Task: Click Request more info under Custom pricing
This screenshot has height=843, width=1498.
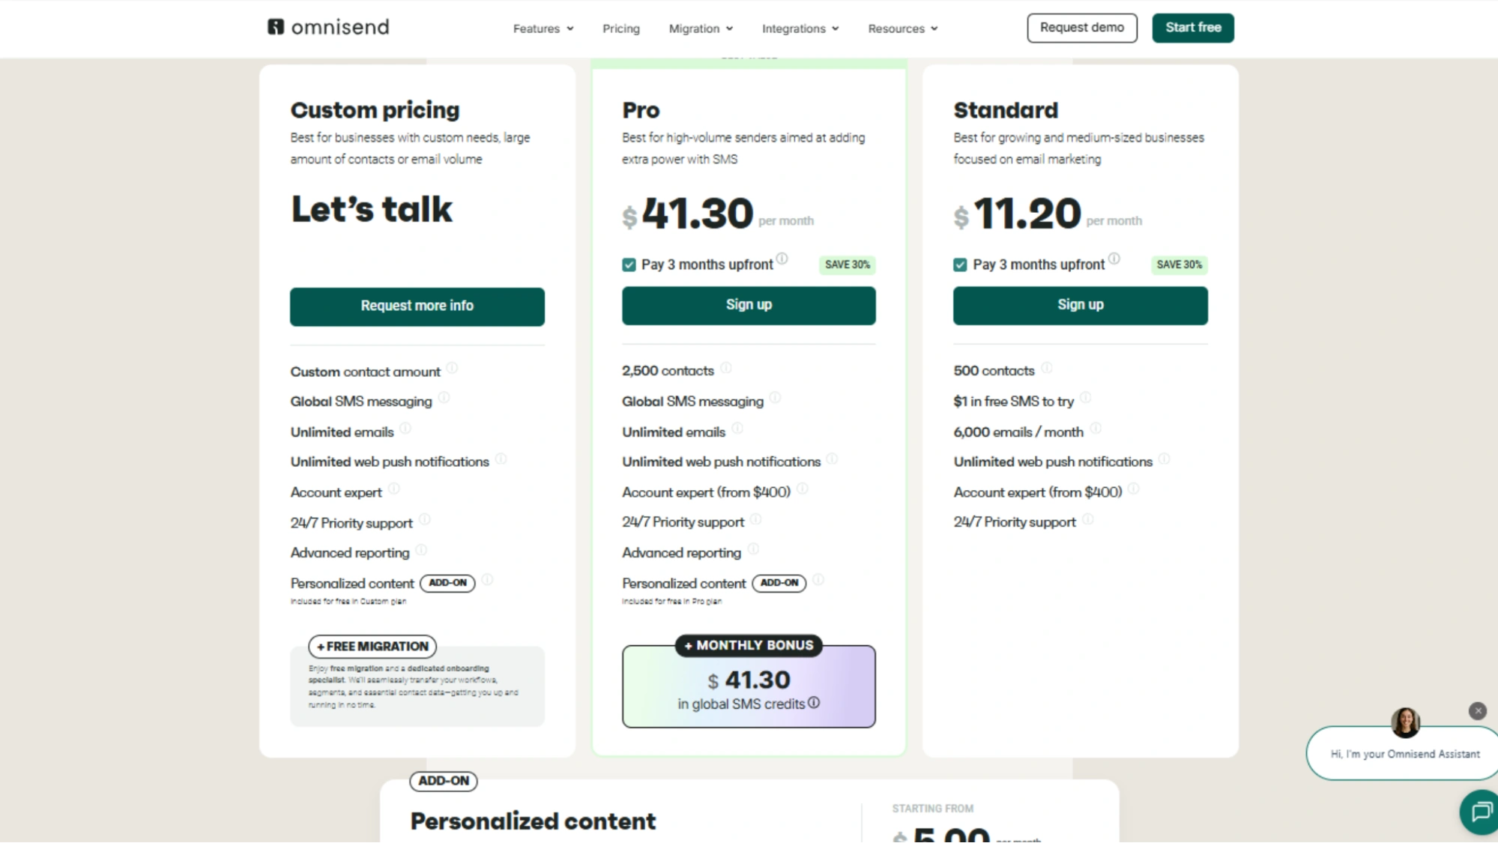Action: pyautogui.click(x=417, y=306)
